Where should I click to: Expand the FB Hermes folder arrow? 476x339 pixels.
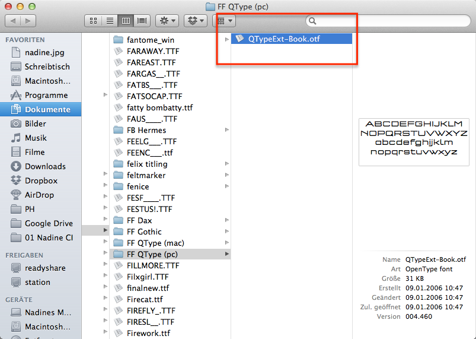(x=226, y=130)
